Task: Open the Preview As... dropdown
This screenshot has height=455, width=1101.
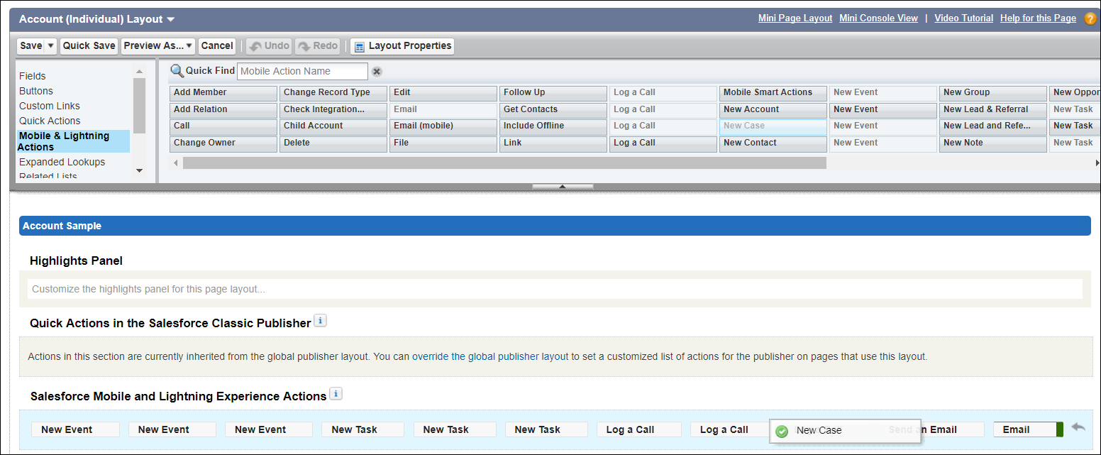Action: click(x=158, y=46)
